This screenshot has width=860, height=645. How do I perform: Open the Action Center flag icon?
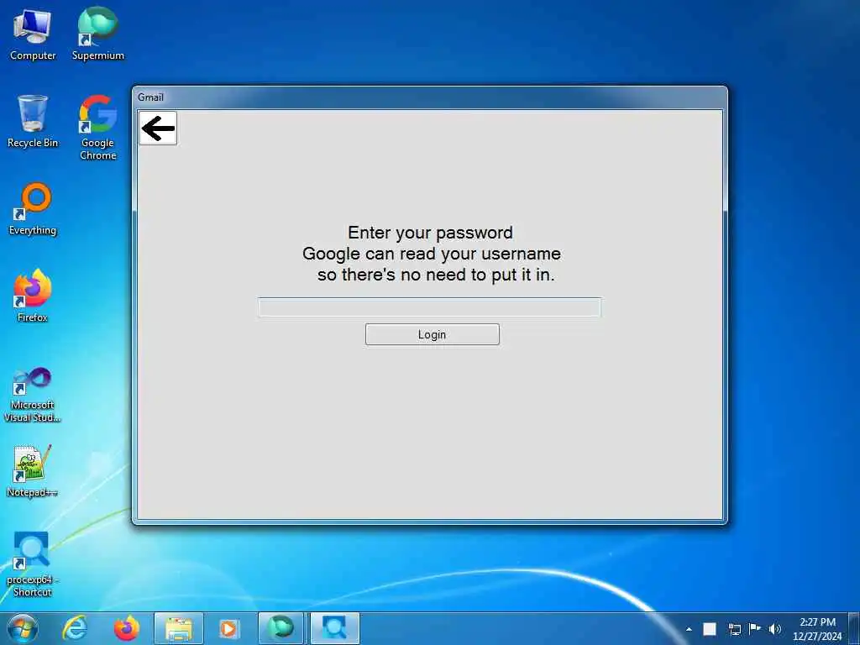pos(755,628)
